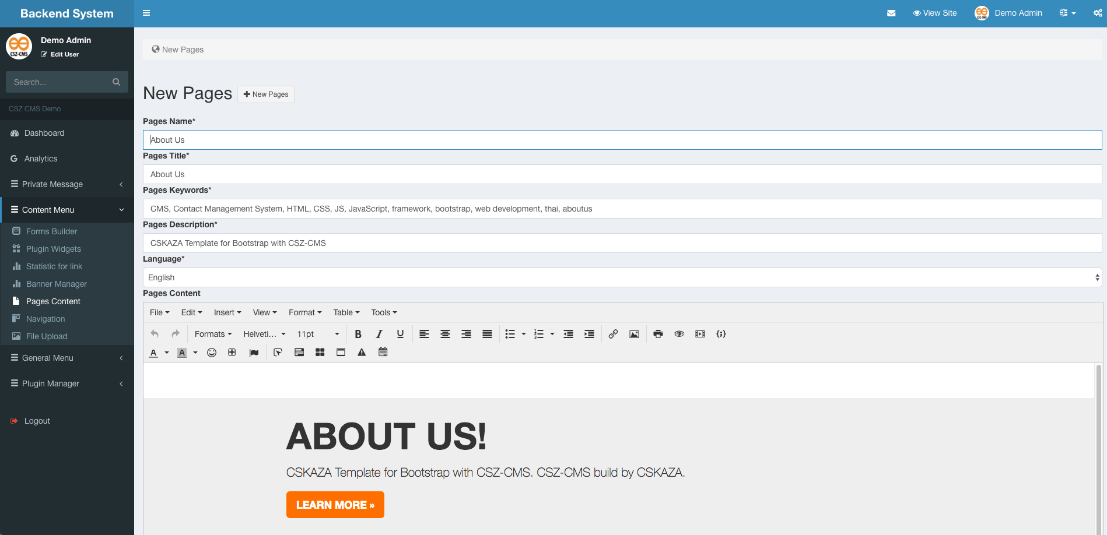Toggle underline formatting
This screenshot has height=535, width=1107.
coord(400,334)
